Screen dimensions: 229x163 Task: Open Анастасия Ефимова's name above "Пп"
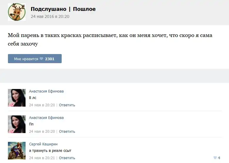(x=46, y=118)
